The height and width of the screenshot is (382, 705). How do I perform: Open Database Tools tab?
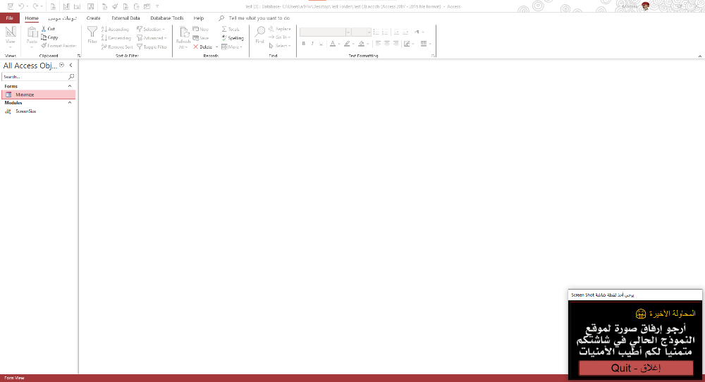tap(167, 18)
